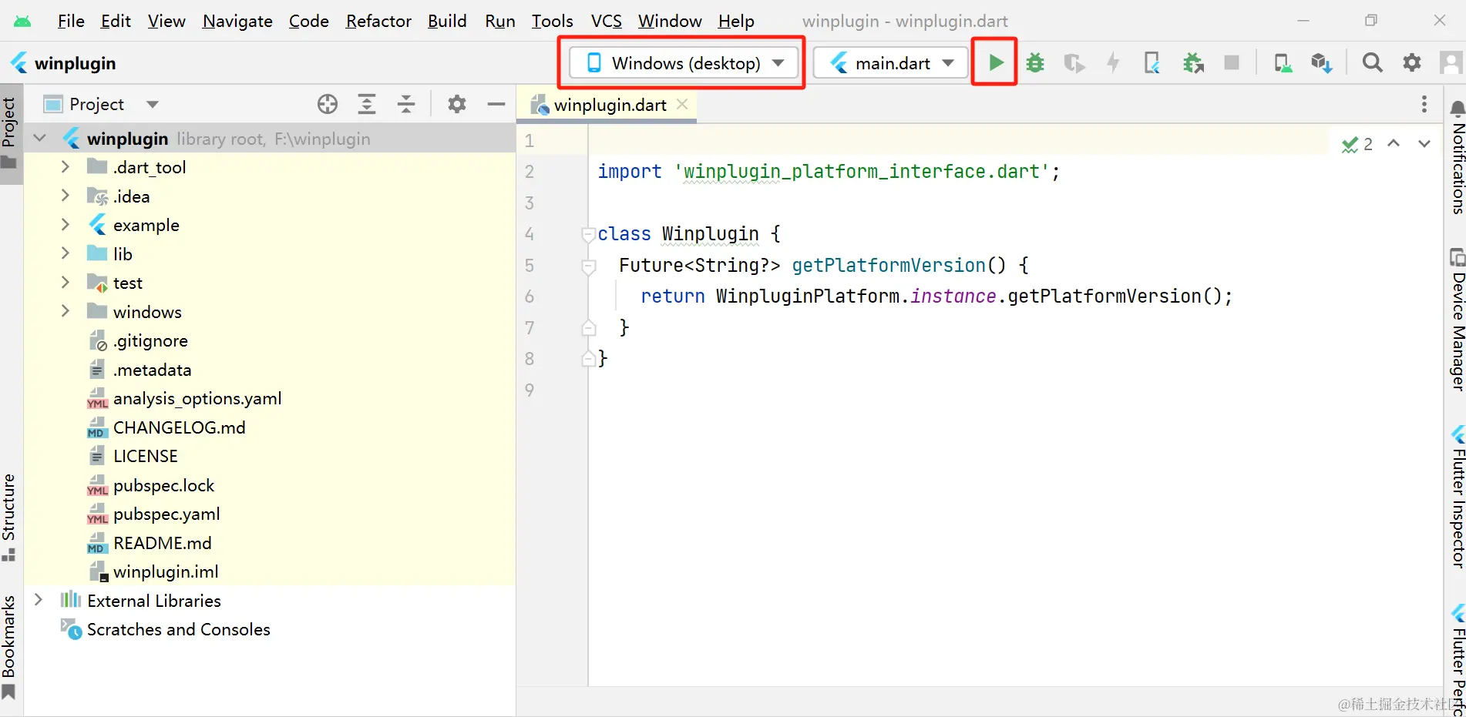The image size is (1466, 717).
Task: Expand the windows folder
Action: point(66,311)
